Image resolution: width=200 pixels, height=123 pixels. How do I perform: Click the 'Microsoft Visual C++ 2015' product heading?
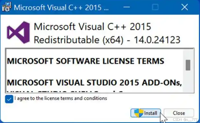92,27
